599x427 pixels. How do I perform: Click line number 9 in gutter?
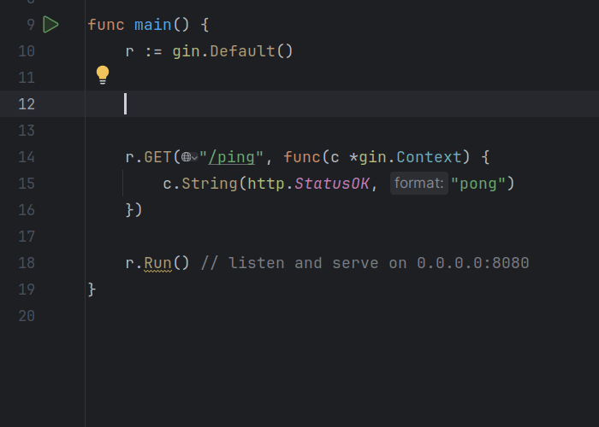coord(31,25)
